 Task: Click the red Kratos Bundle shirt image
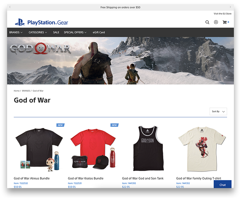[x=93, y=149]
